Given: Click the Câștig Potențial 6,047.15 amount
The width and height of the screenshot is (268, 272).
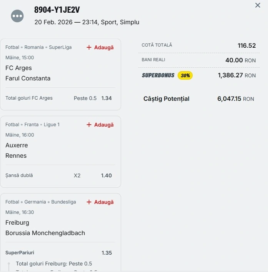Looking at the screenshot, I should [x=229, y=99].
